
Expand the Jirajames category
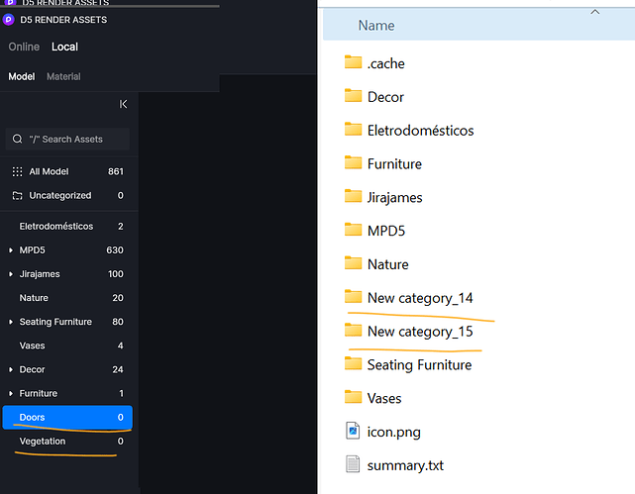tap(11, 274)
